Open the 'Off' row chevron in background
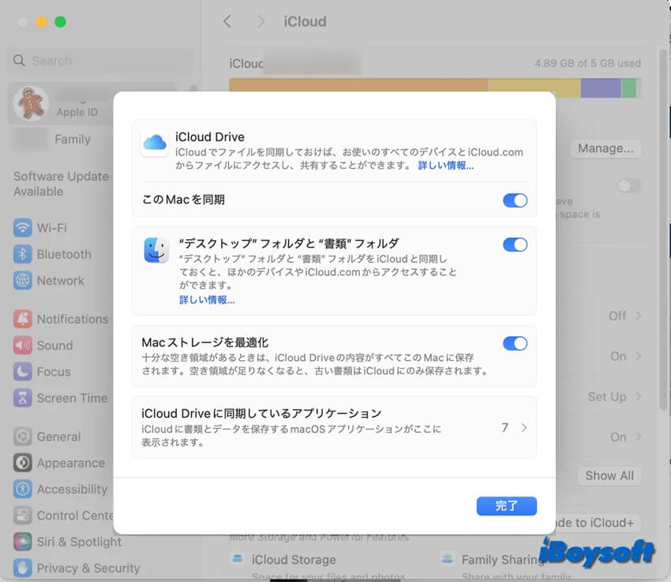The image size is (671, 582). [x=638, y=315]
